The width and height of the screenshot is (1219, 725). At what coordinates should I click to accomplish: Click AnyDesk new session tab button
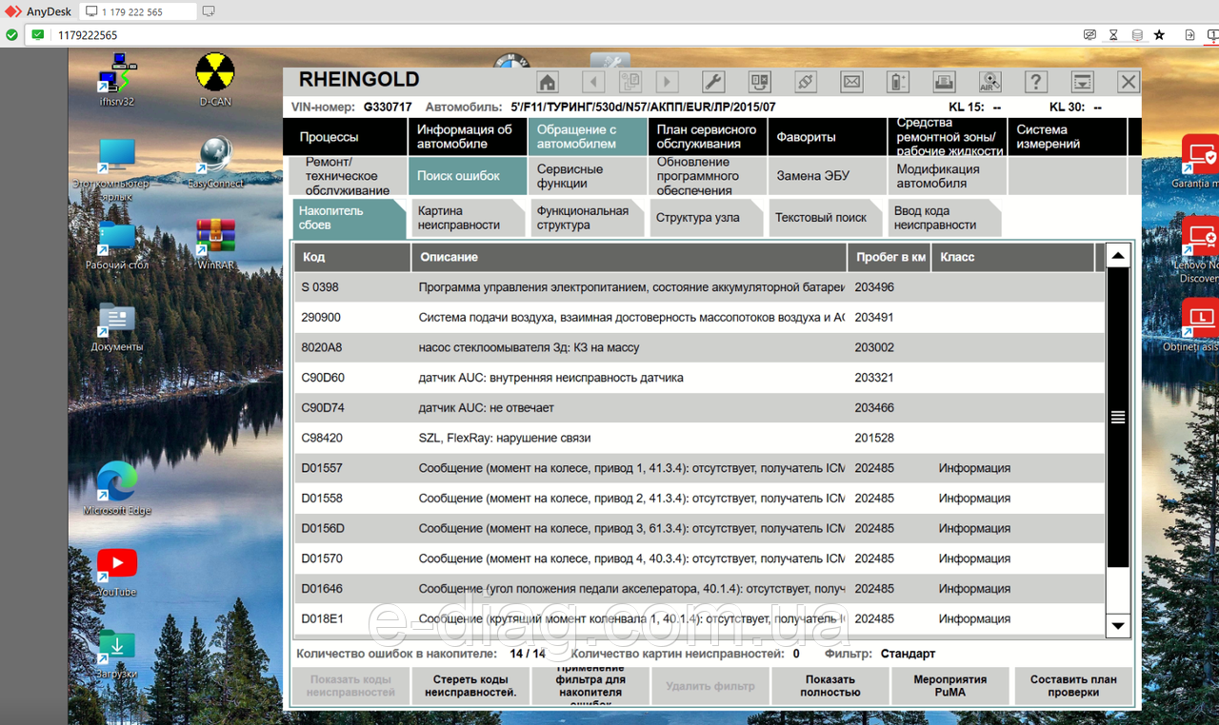(209, 11)
